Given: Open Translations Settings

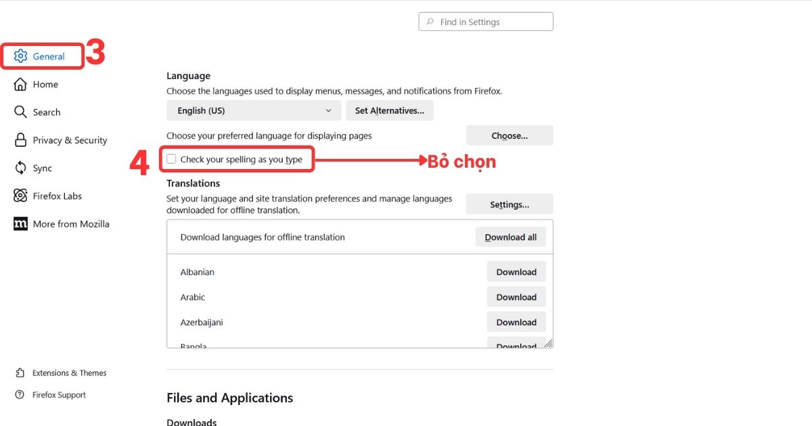Looking at the screenshot, I should (509, 204).
